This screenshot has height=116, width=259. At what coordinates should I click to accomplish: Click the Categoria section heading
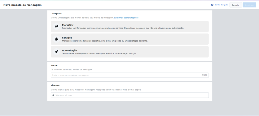coord(56,14)
